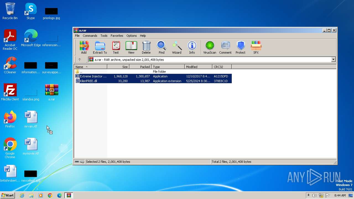The height and width of the screenshot is (199, 354).
Task: Sort by the Packed column header
Action: 140,67
